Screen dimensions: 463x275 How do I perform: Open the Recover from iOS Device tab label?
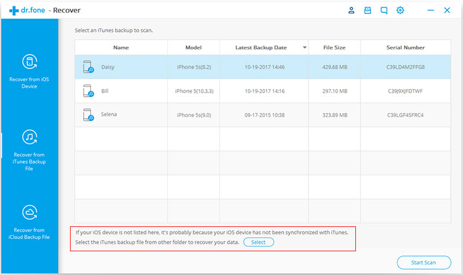point(30,83)
